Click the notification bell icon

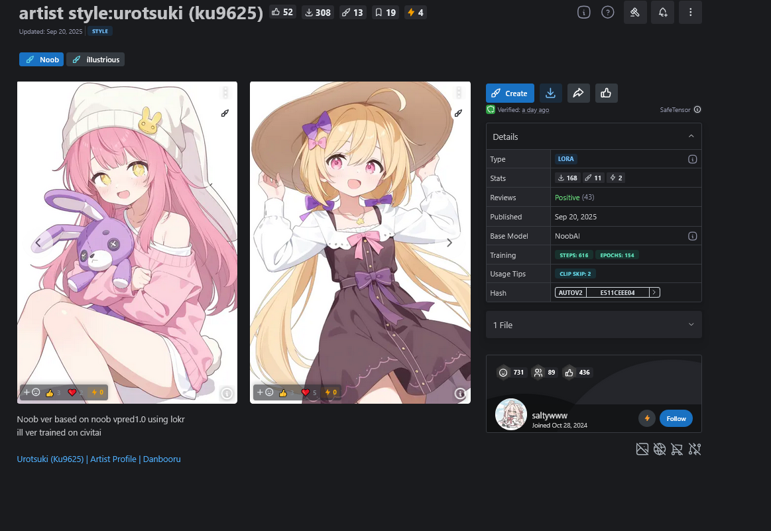click(x=663, y=13)
